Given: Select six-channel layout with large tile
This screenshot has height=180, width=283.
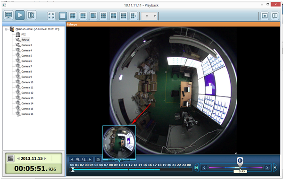Looking at the screenshot, I should pos(83,16).
